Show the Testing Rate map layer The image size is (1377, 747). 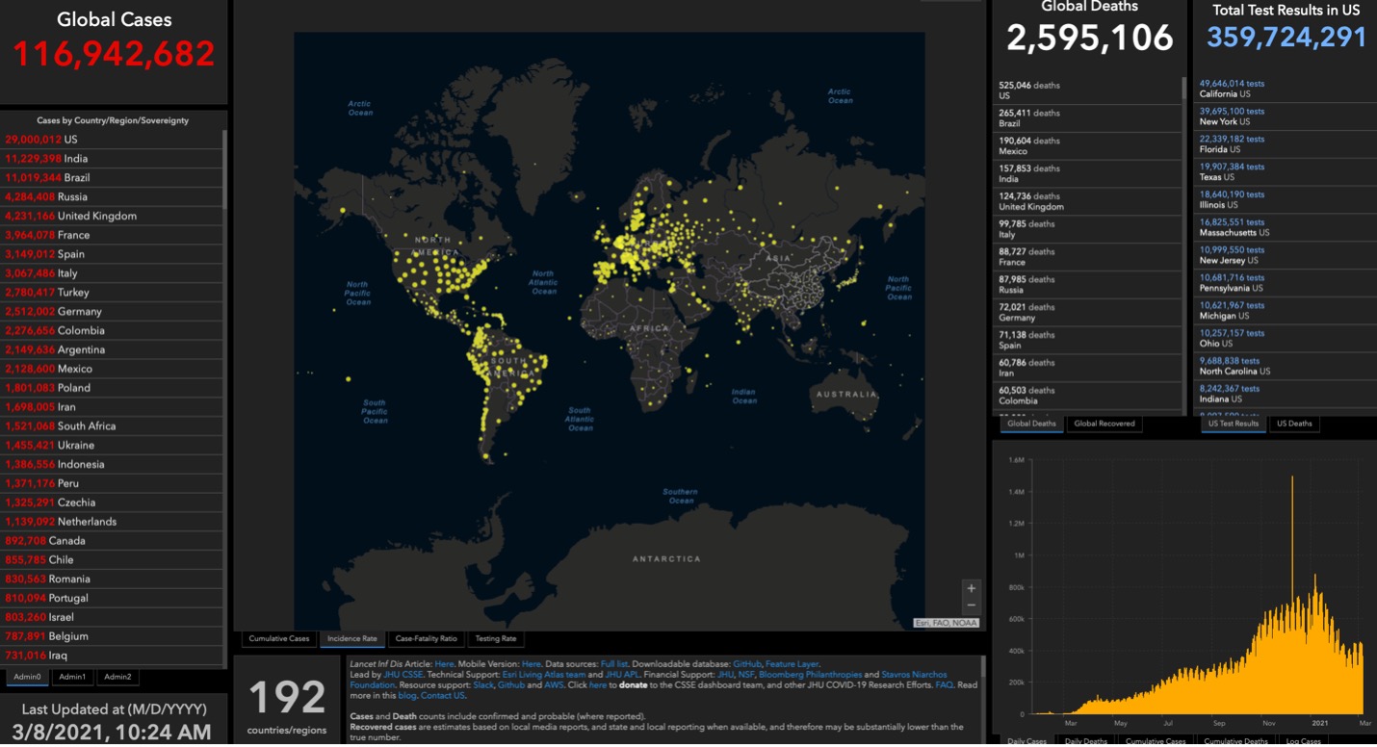coord(497,638)
